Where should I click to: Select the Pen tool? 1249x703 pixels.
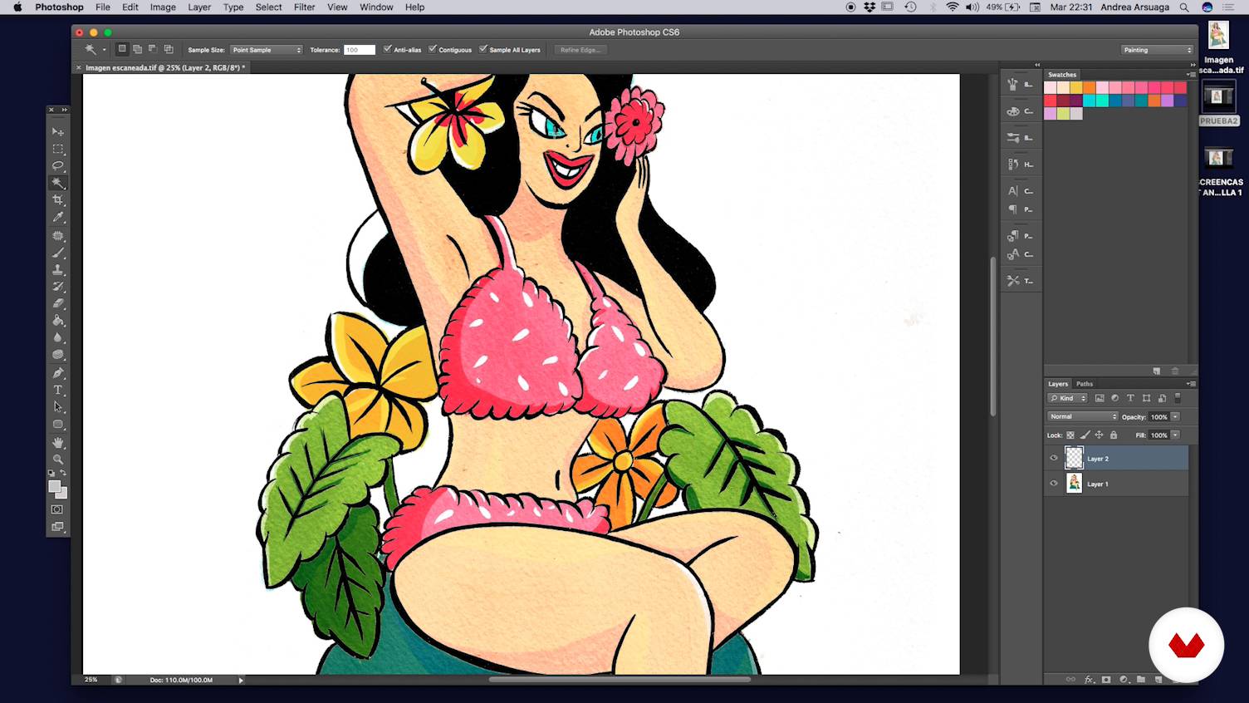57,373
